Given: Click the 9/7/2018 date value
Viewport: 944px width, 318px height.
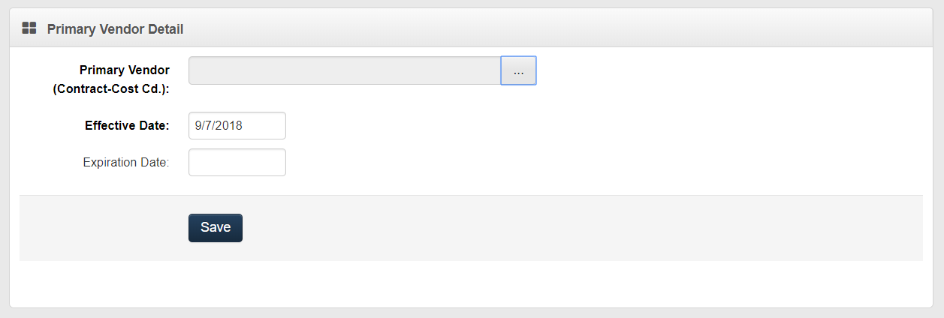Looking at the screenshot, I should (x=219, y=126).
